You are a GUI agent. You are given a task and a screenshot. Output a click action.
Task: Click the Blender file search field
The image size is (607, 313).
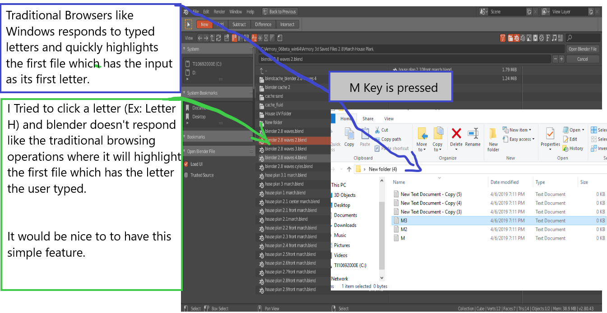pos(583,38)
